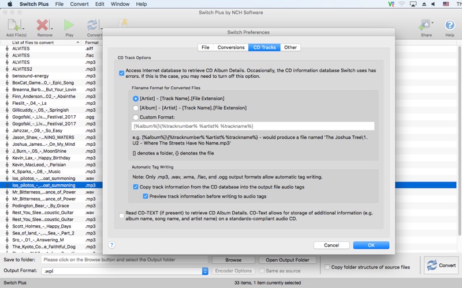
Task: Toggle Copy folder structure of source files
Action: [327, 267]
